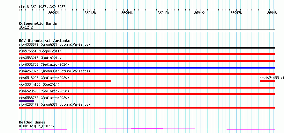
Task: Click the red nsv4263479 variant bar
Action: coord(147,108)
